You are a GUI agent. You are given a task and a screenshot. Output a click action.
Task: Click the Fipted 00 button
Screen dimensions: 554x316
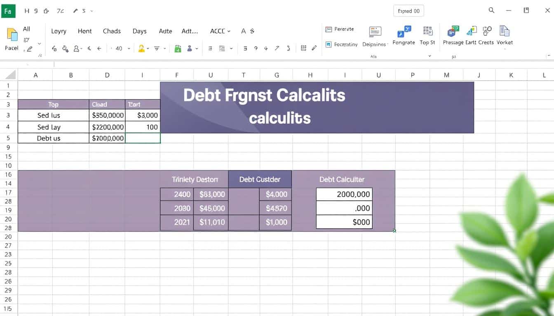(409, 11)
